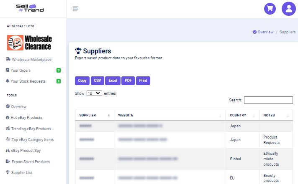This screenshot has height=184, width=298.
Task: Sort the table by Supplier column
Action: click(94, 115)
